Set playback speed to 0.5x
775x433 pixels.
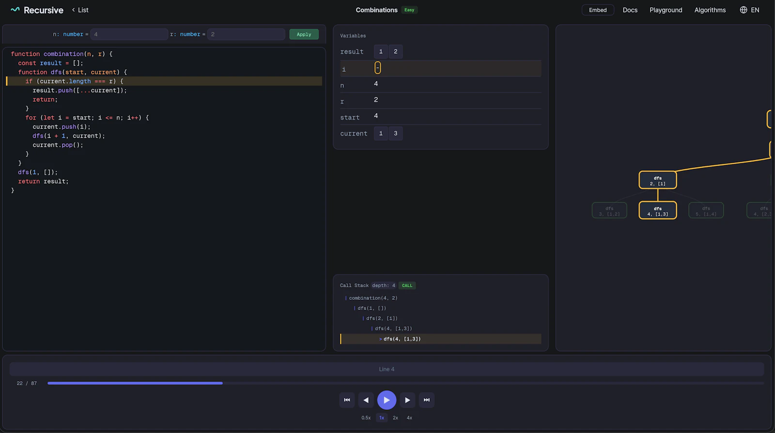366,418
